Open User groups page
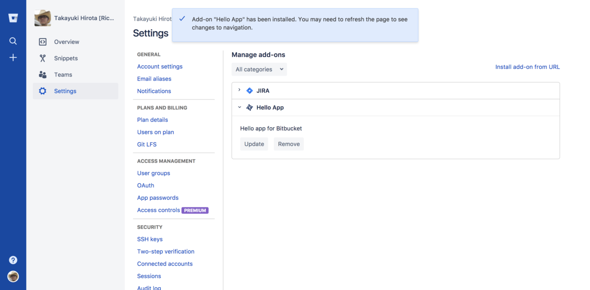The width and height of the screenshot is (590, 290). pos(153,173)
